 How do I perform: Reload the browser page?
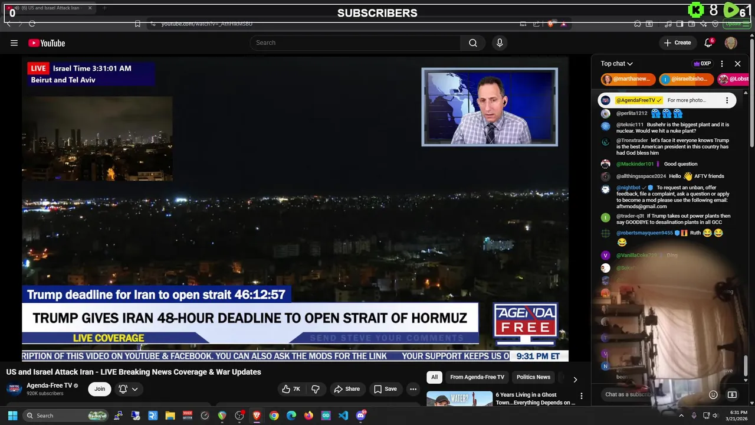32,24
